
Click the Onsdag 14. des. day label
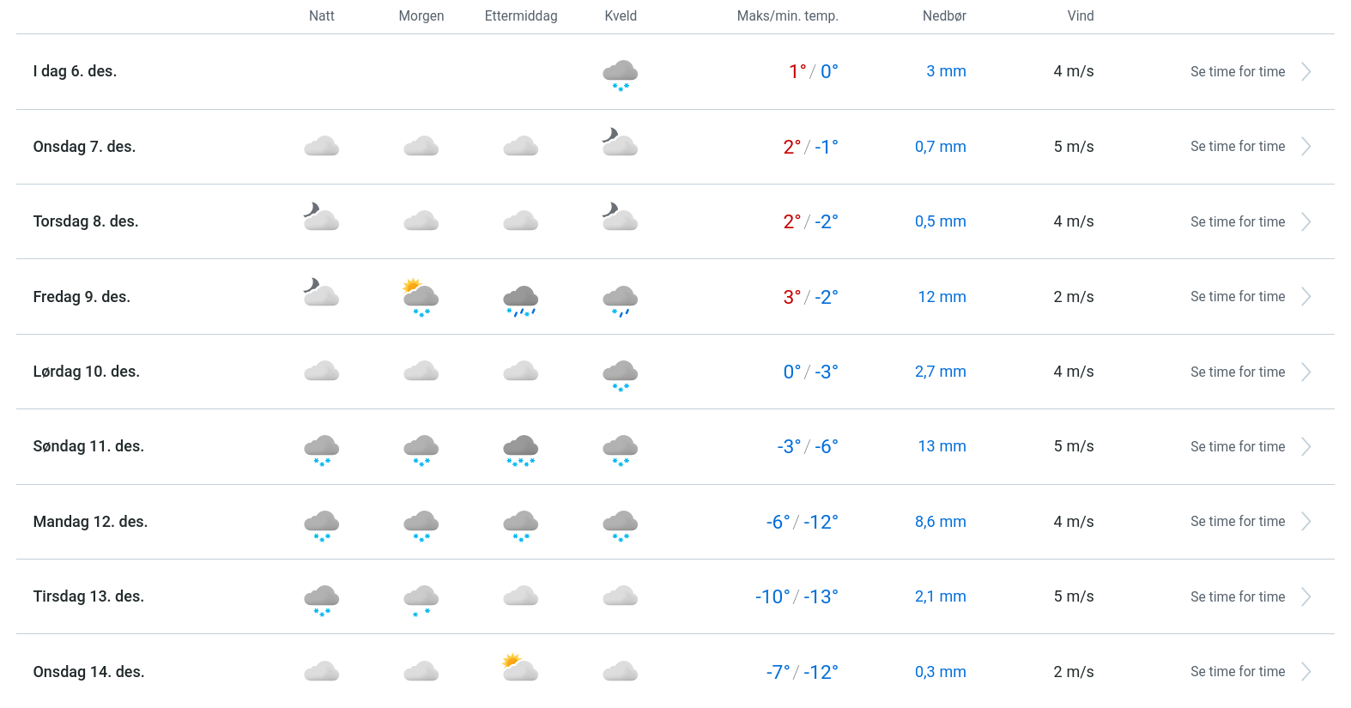click(x=88, y=672)
